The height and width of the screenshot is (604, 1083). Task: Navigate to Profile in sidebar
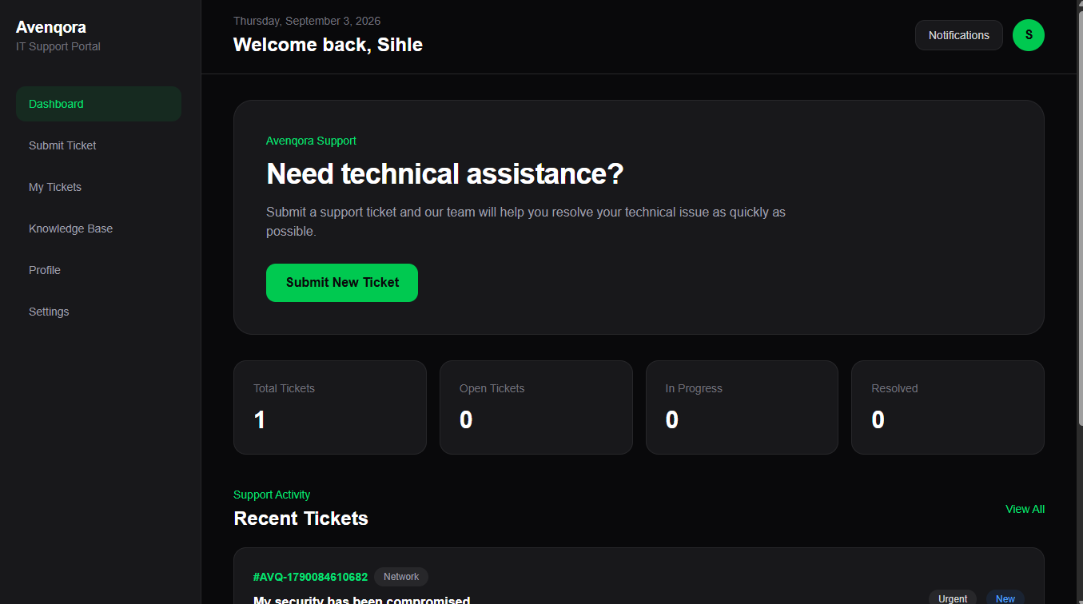(98, 270)
